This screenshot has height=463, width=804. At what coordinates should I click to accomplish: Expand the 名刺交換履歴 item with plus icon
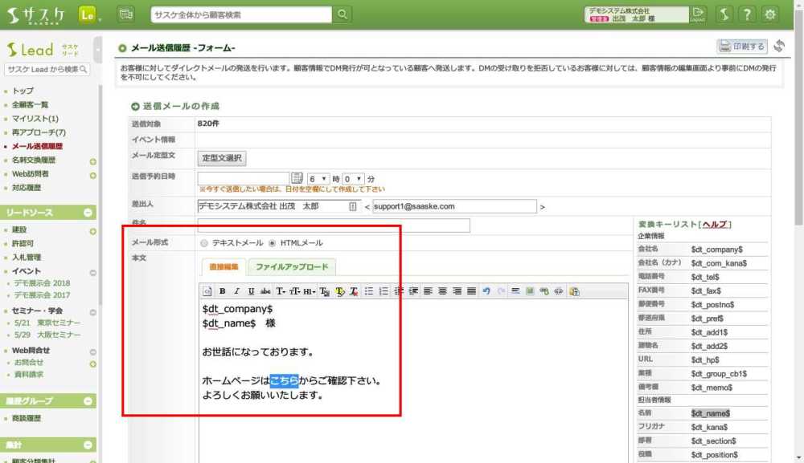tap(92, 161)
